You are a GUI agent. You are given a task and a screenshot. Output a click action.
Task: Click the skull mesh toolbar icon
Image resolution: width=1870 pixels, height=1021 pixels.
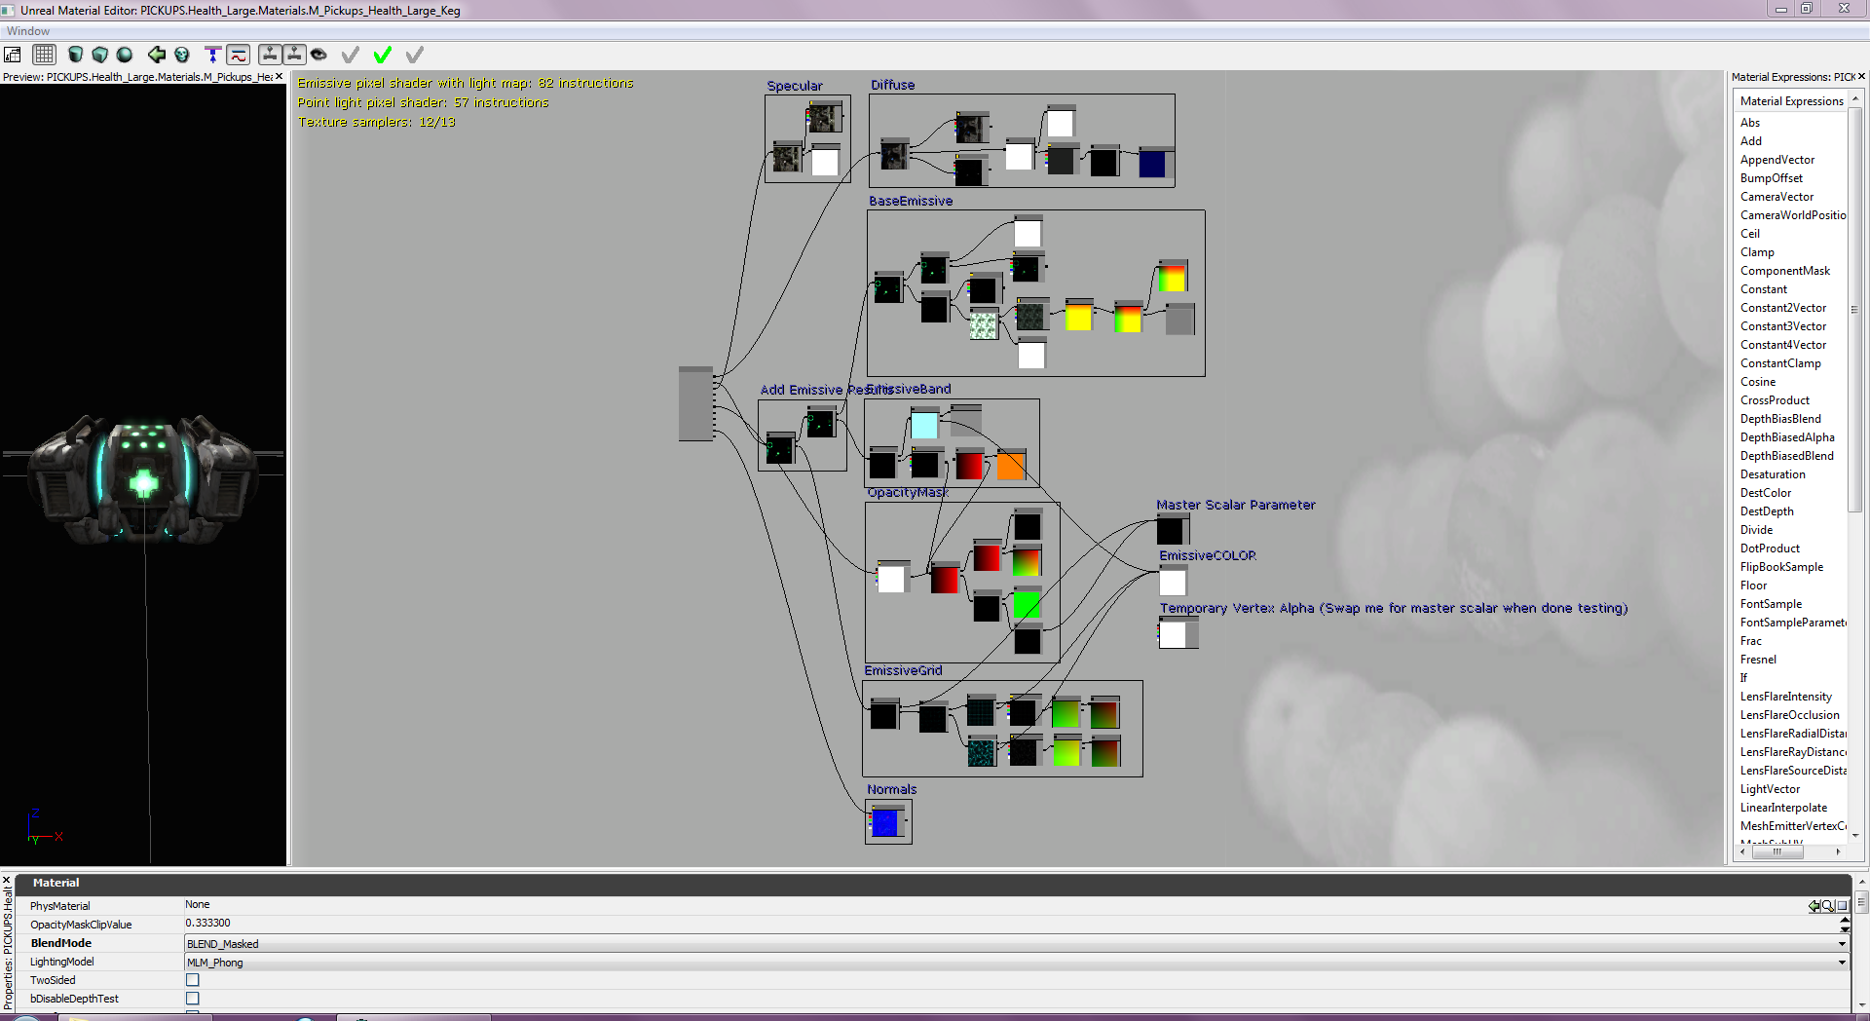pos(182,55)
